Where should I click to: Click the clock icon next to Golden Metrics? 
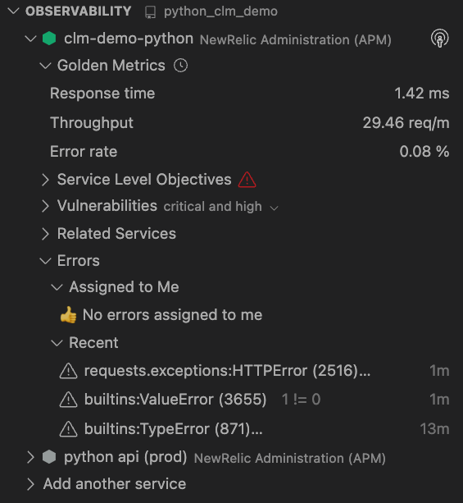click(181, 66)
